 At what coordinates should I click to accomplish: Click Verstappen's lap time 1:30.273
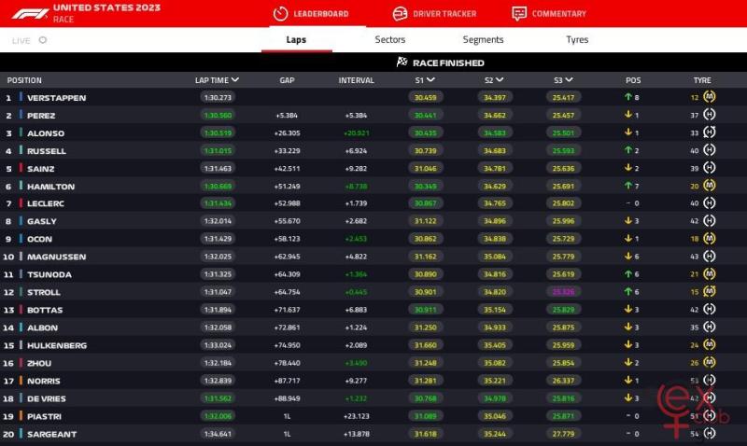point(218,97)
